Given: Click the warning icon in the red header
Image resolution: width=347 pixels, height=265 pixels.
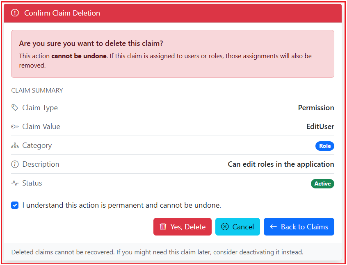Looking at the screenshot, I should click(x=15, y=13).
